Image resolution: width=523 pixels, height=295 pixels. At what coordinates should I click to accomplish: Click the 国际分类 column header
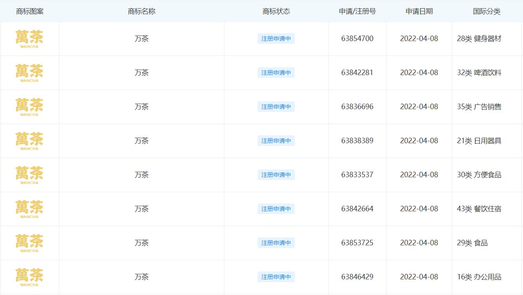487,11
